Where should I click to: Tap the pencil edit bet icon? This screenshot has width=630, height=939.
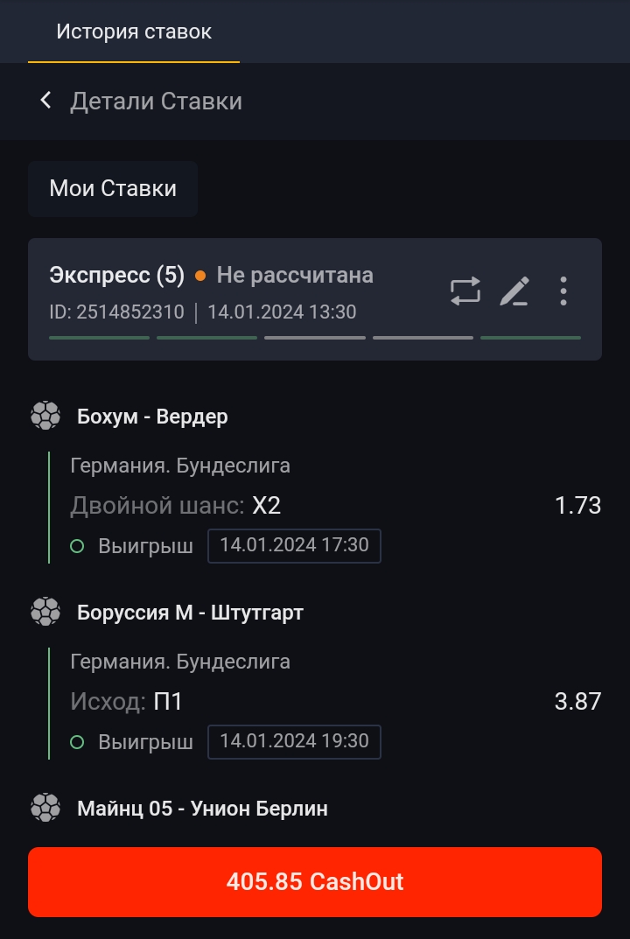(514, 291)
